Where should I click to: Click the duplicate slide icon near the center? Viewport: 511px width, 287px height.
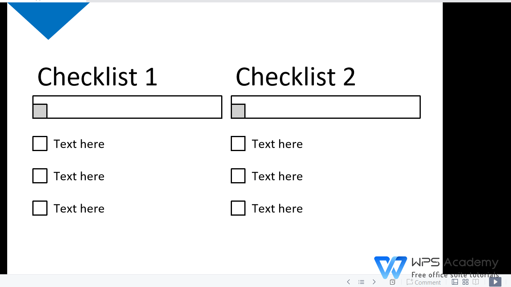392,282
